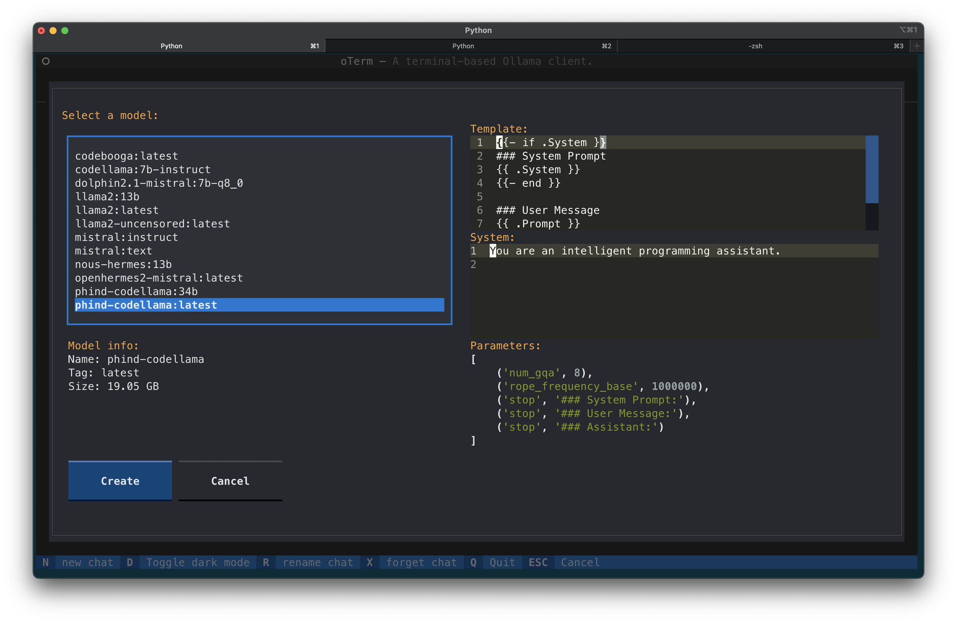957x622 pixels.
Task: Pick openhermes2-mistral:latest model
Action: 159,278
